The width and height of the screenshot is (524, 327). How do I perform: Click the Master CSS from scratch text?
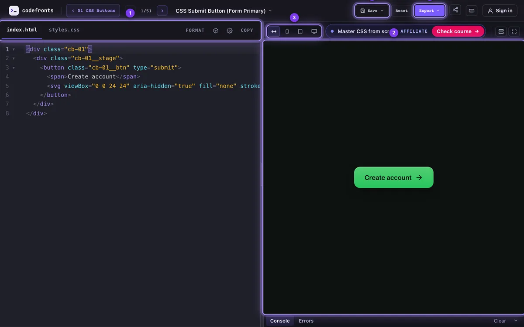point(363,31)
